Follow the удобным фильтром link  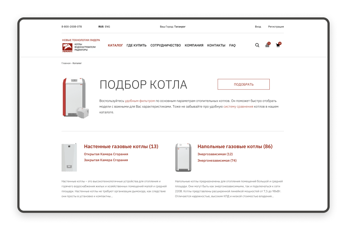(140, 101)
